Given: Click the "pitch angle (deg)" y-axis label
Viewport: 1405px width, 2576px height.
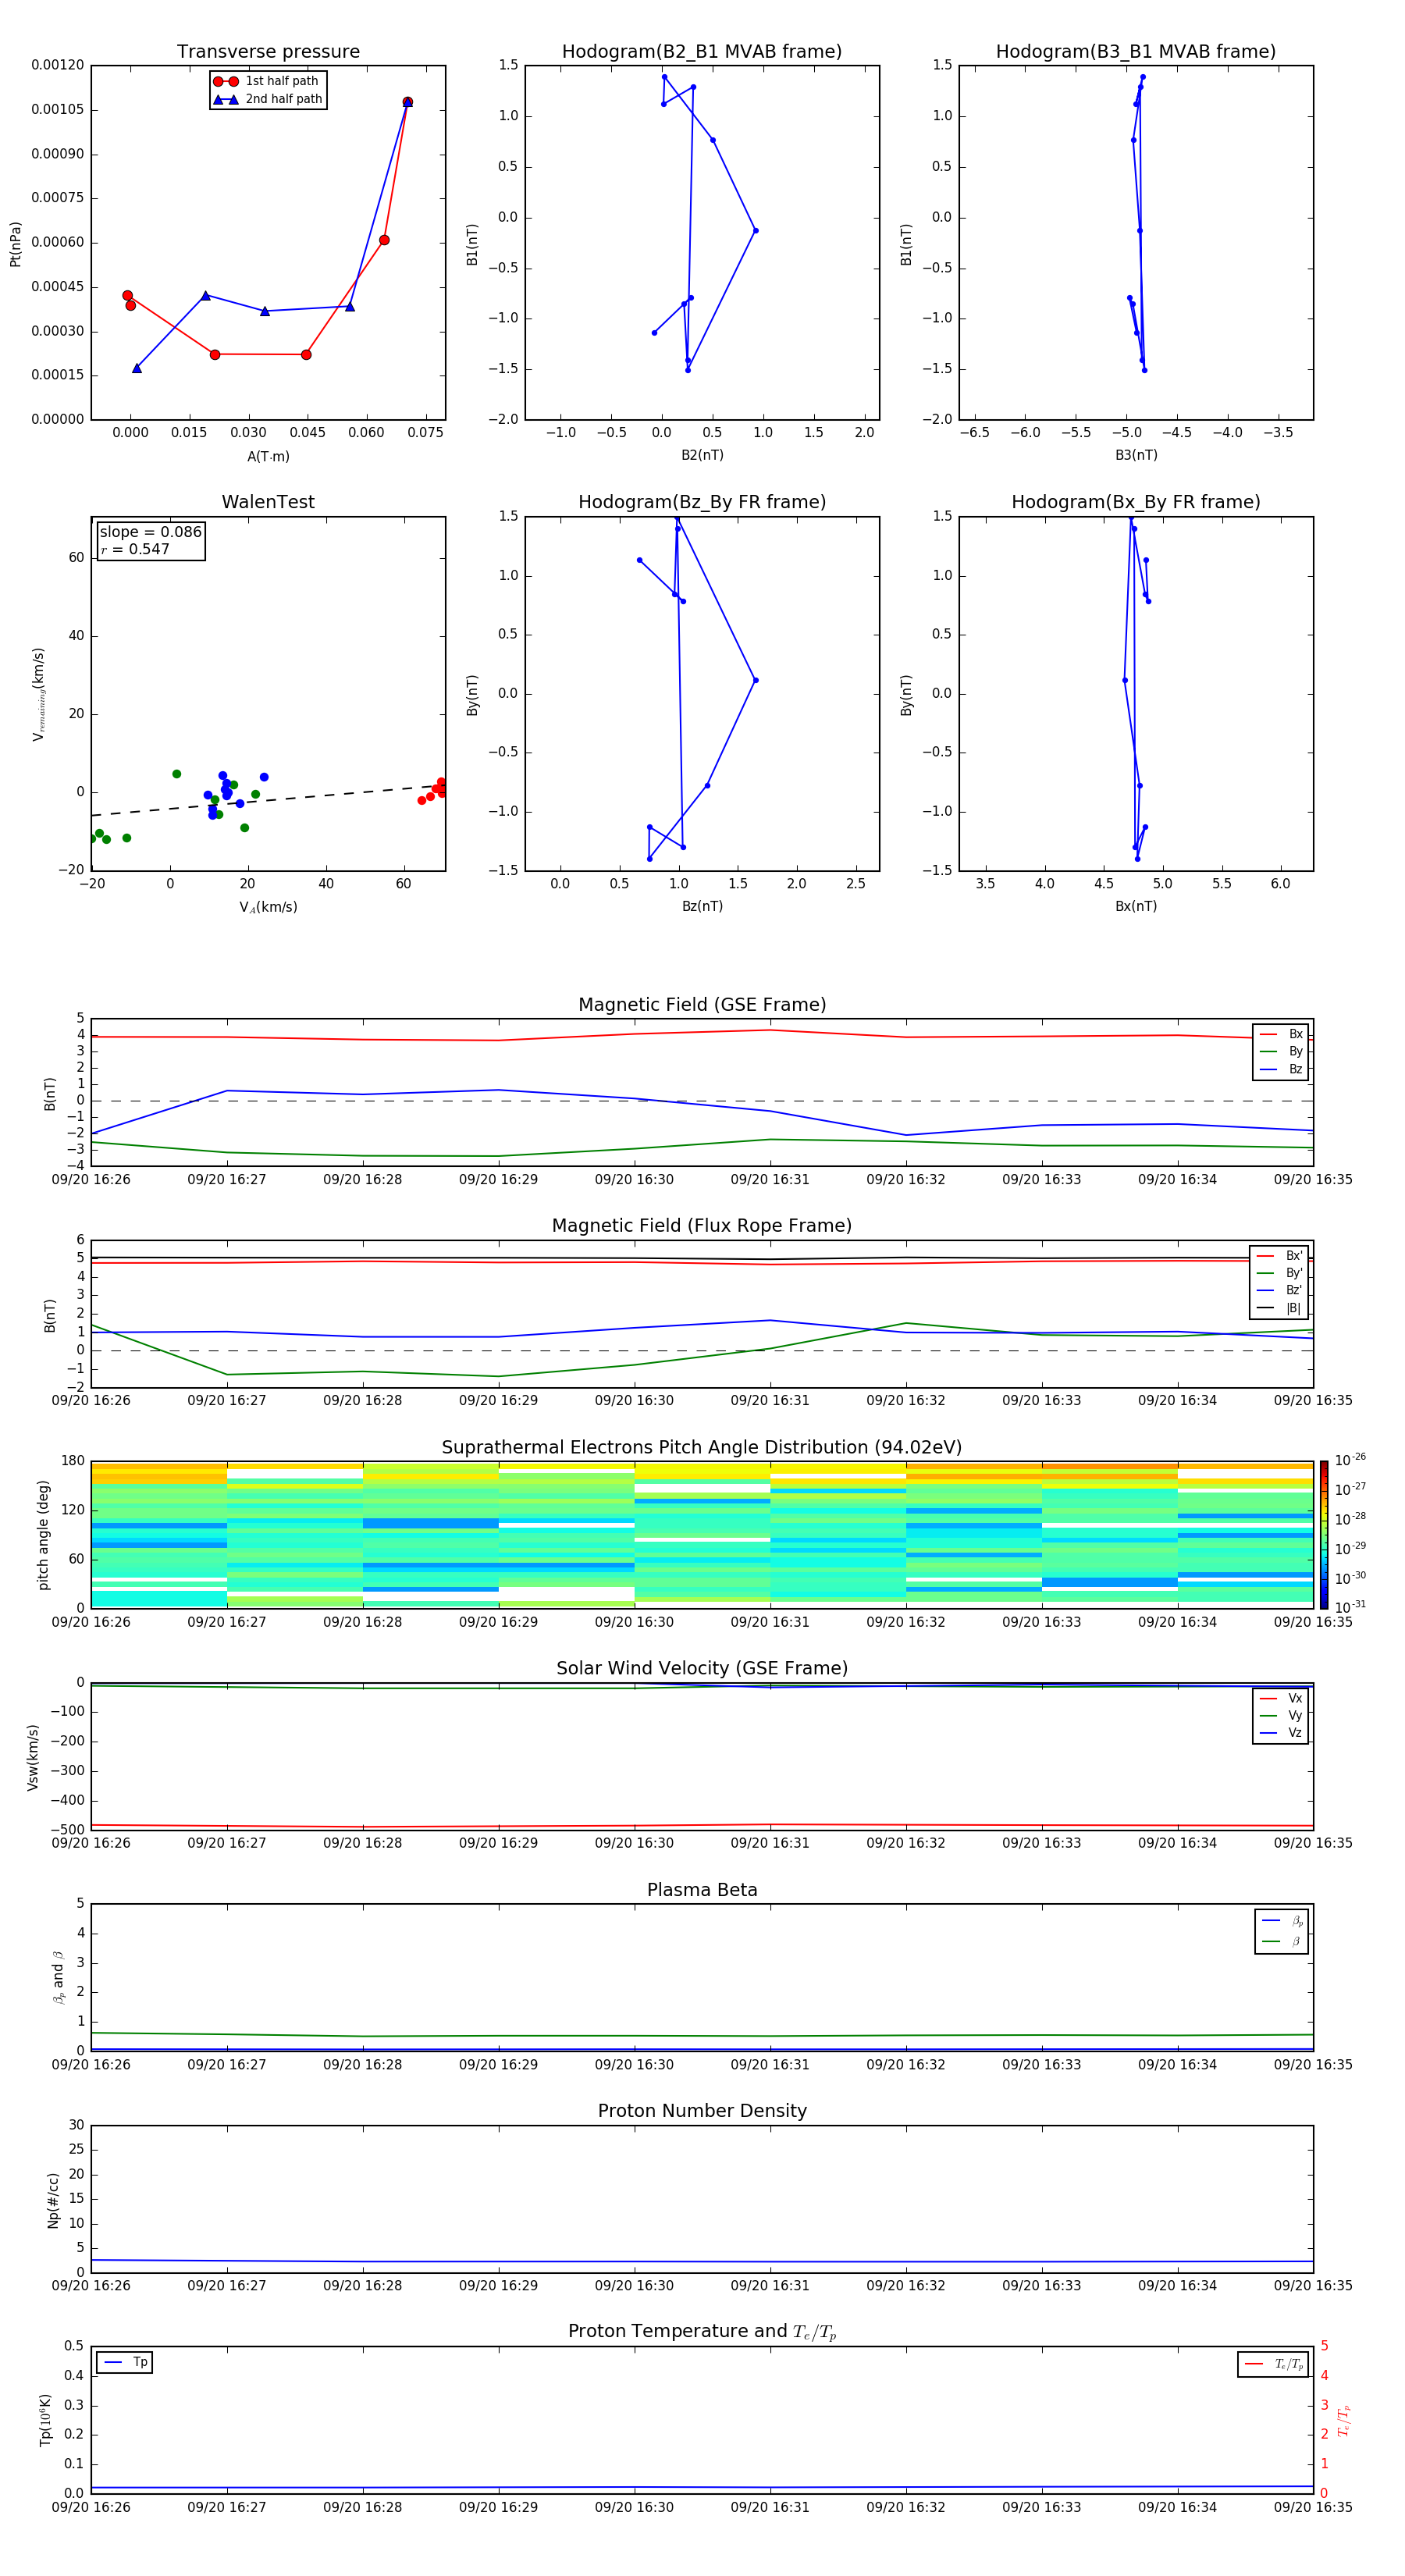Looking at the screenshot, I should click(43, 1535).
